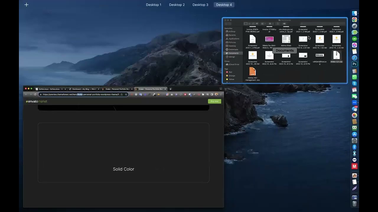This screenshot has height=212, width=378.
Task: Select Recents in Finder sidebar
Action: pos(232,35)
